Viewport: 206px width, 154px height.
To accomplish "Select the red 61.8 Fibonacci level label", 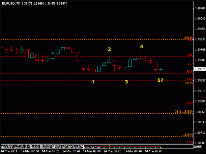I will tap(190, 79).
